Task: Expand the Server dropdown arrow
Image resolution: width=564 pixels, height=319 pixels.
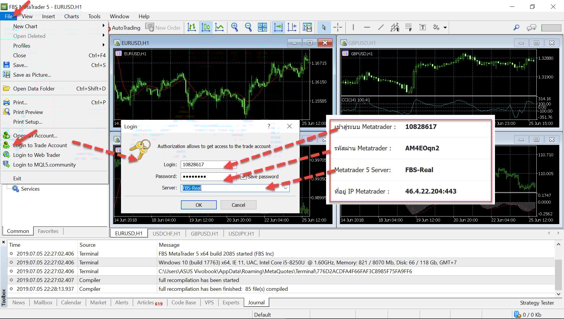Action: point(285,188)
